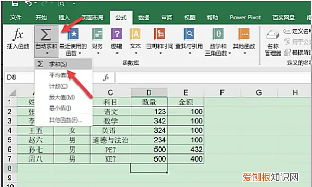Choose Sum 求和(S) from the menu

[63, 64]
